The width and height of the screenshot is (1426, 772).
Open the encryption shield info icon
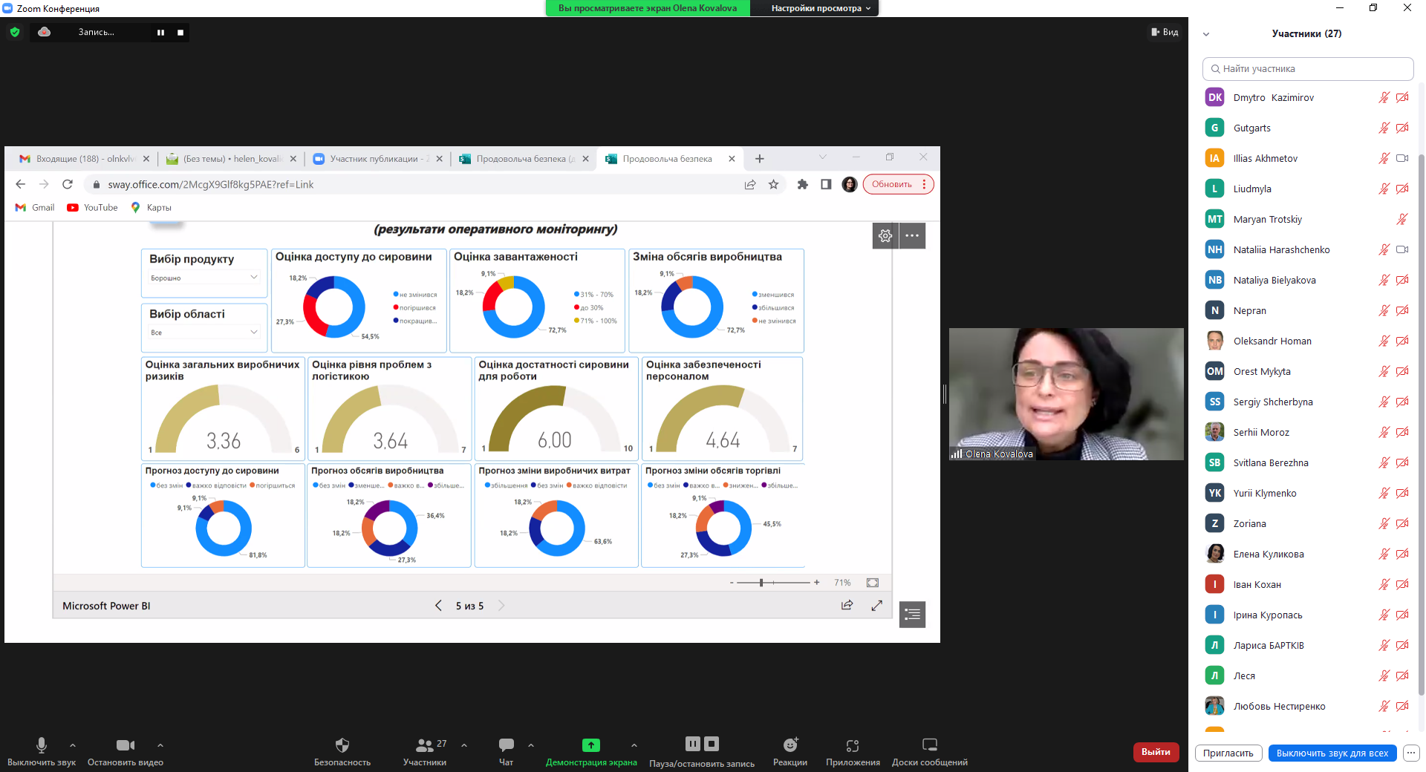(15, 32)
